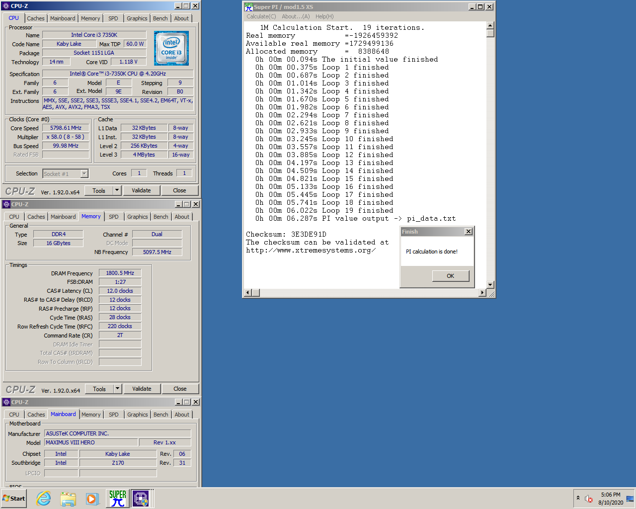Open the Bench tab in top CPU-Z window
636x509 pixels.
160,18
